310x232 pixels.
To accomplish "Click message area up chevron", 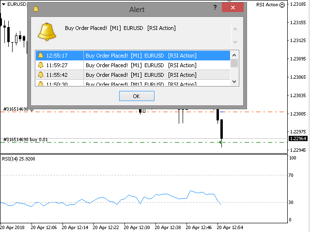I will (x=235, y=29).
